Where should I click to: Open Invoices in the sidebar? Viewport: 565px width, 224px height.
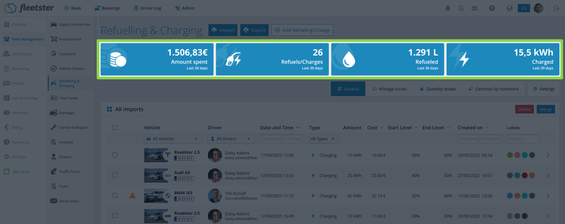[x=62, y=142]
